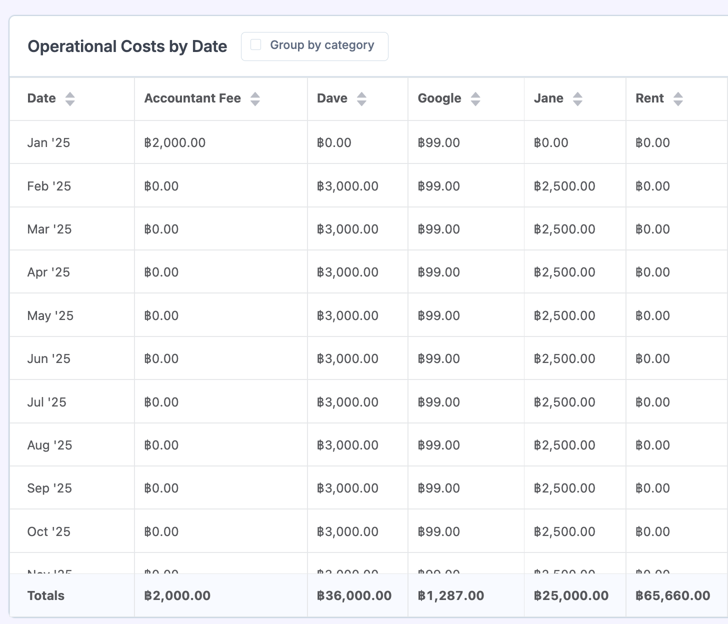Image resolution: width=728 pixels, height=624 pixels.
Task: Select the Jan '25 date cell
Action: tap(48, 143)
